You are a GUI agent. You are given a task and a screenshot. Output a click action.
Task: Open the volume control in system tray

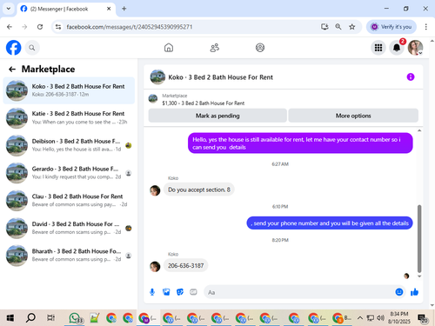click(x=380, y=318)
